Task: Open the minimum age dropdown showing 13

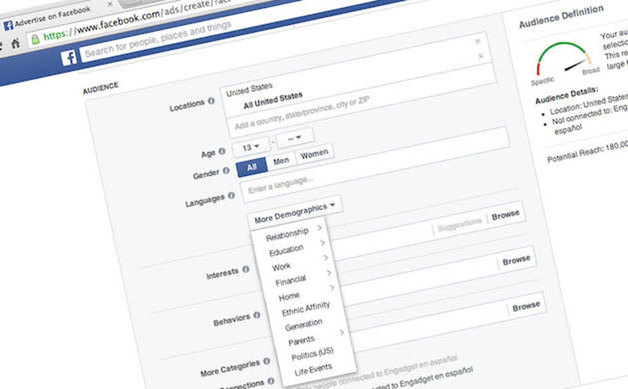Action: [x=250, y=145]
